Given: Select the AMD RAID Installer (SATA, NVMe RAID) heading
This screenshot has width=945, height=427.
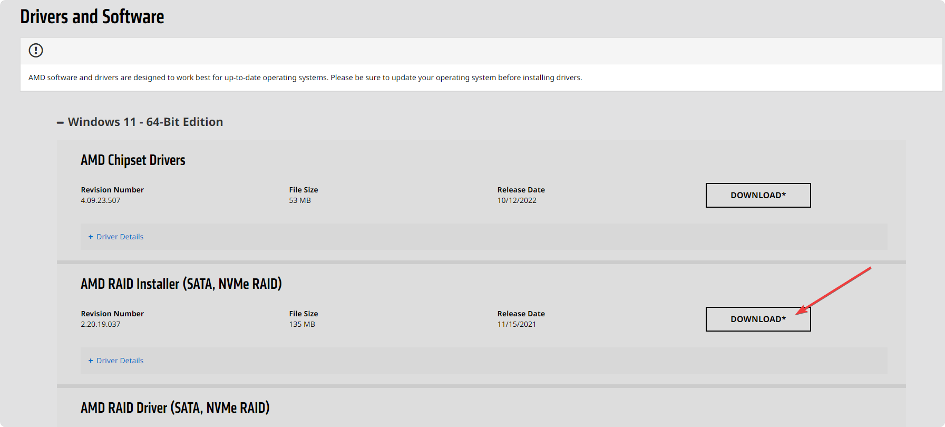Looking at the screenshot, I should pos(181,284).
